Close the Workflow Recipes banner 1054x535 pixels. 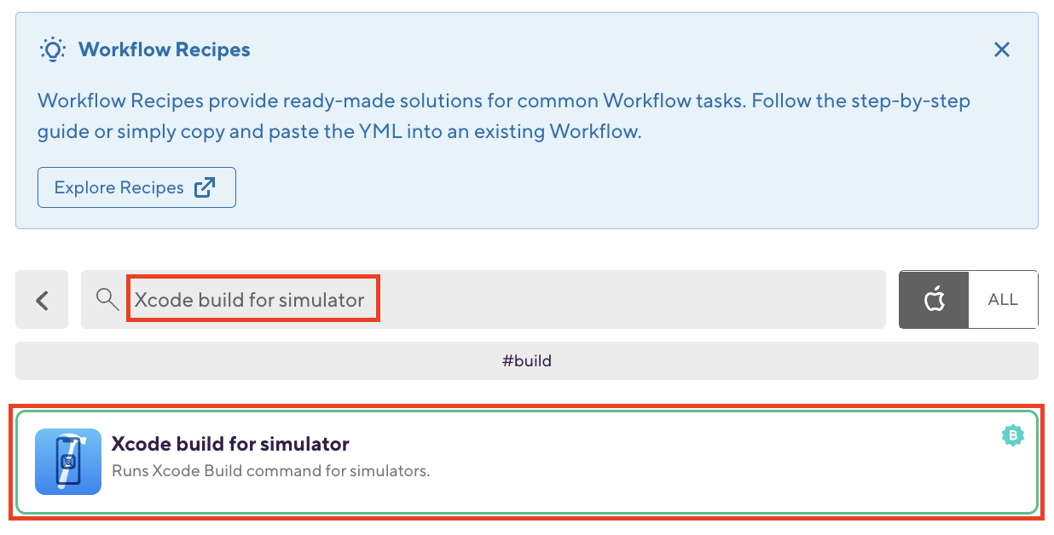(x=1002, y=49)
